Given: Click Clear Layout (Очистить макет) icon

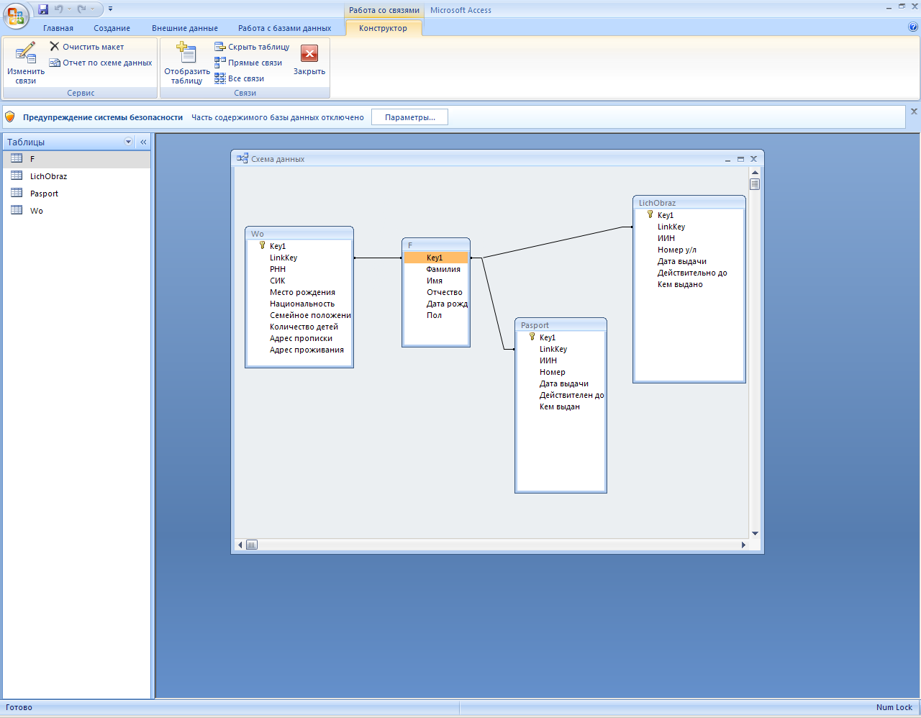Looking at the screenshot, I should point(55,47).
